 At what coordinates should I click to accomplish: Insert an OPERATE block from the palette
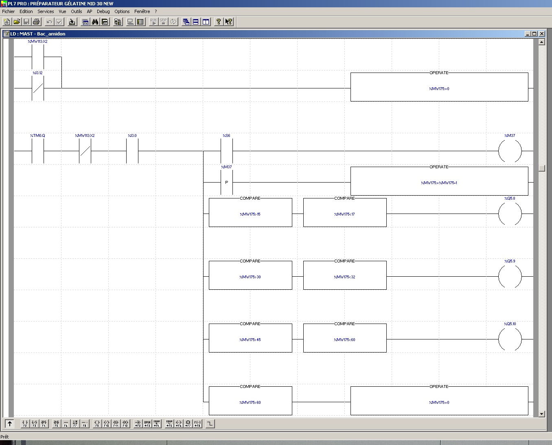(x=147, y=424)
